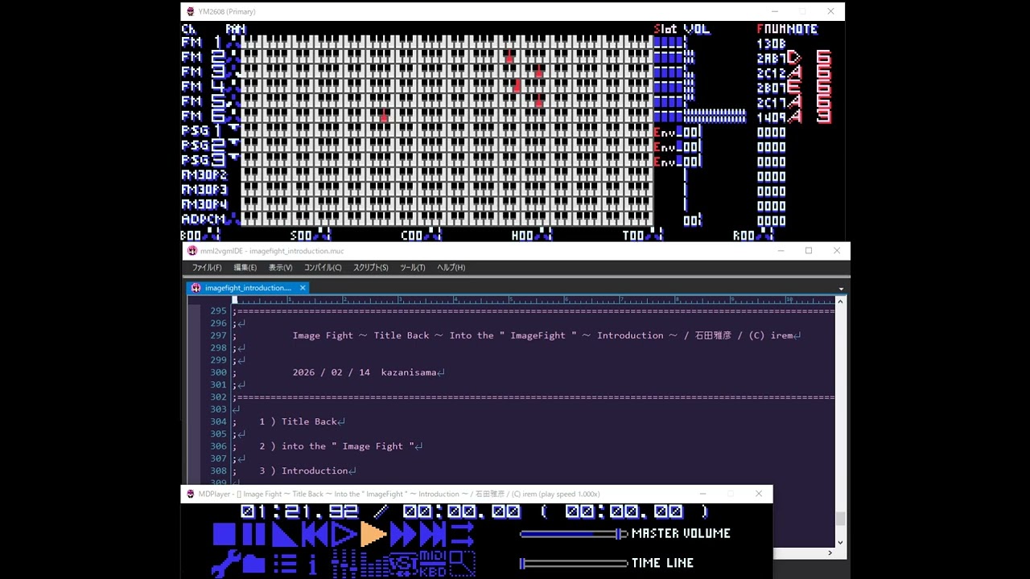
Task: Click the zoom icon in MDPlayer
Action: (463, 564)
